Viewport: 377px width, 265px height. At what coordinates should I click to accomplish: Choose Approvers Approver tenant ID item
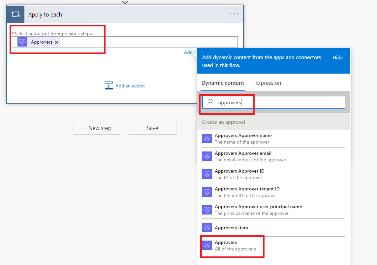point(247,192)
